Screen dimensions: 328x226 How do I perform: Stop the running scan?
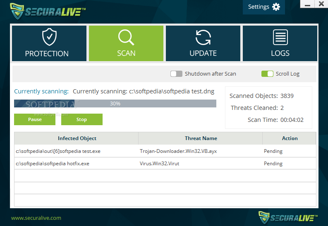(x=82, y=119)
